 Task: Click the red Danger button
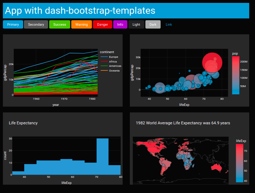click(102, 24)
